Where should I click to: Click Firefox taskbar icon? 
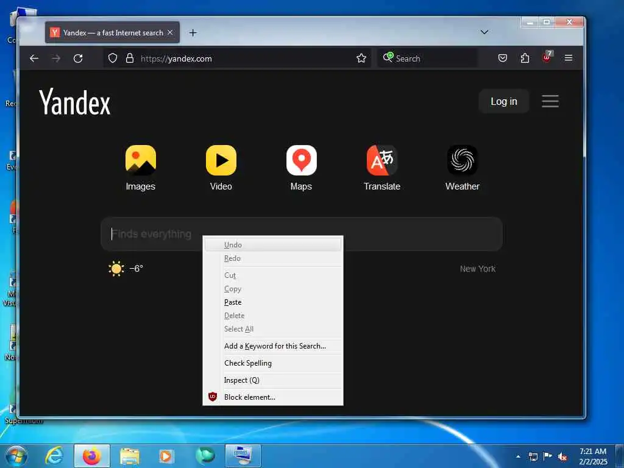point(92,456)
